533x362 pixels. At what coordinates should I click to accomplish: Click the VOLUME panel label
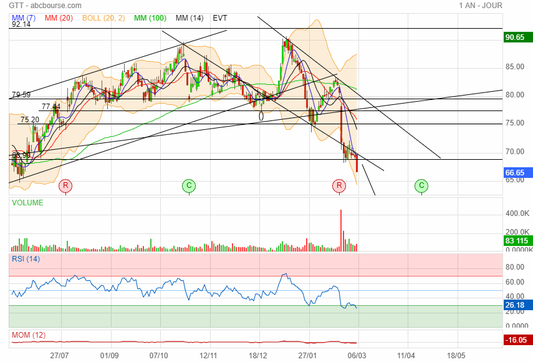tap(27, 203)
